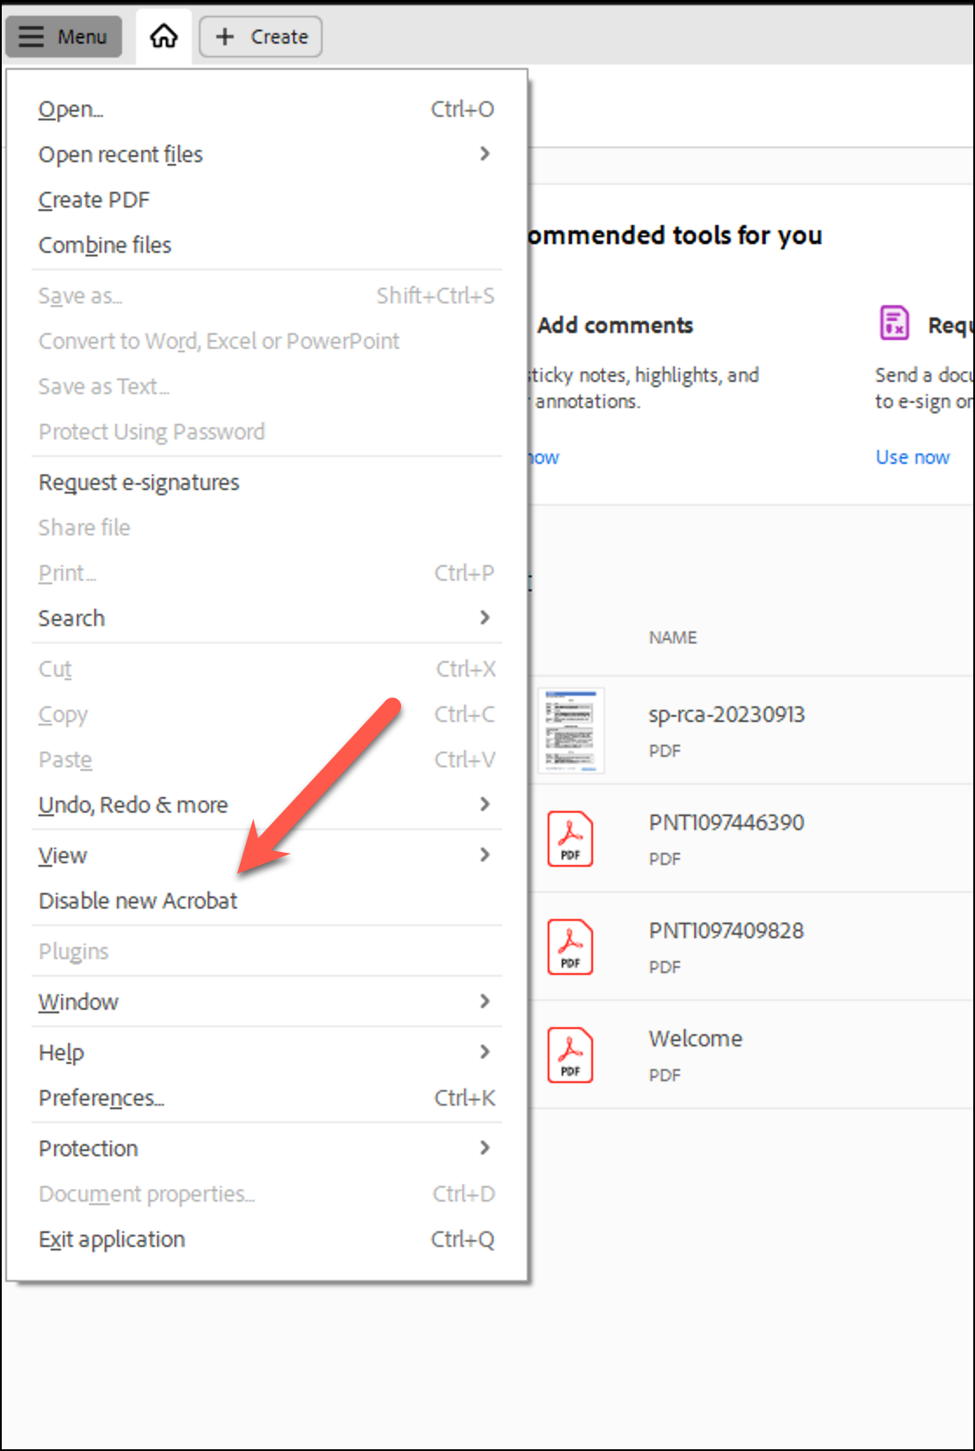Click Convert to Word, Excel or PowerPoint

266,341
